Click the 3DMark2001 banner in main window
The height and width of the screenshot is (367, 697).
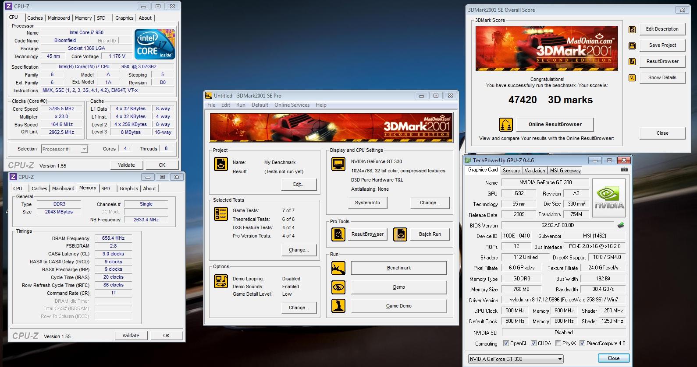331,128
